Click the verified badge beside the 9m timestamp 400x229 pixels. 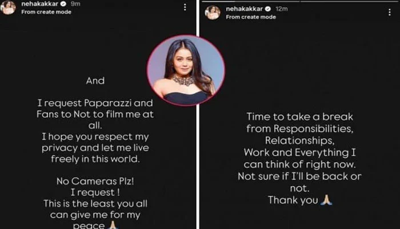point(63,4)
